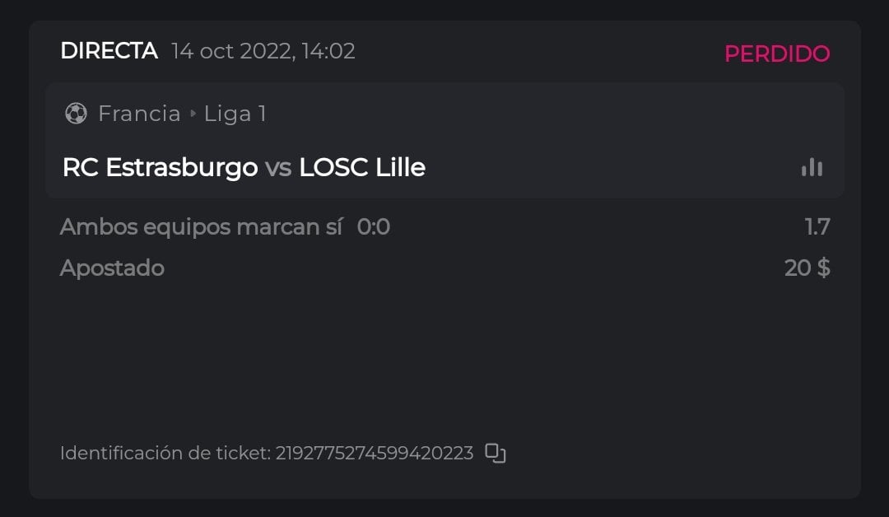Image resolution: width=889 pixels, height=517 pixels.
Task: Select the RC Estrasburgo team name
Action: click(x=160, y=168)
